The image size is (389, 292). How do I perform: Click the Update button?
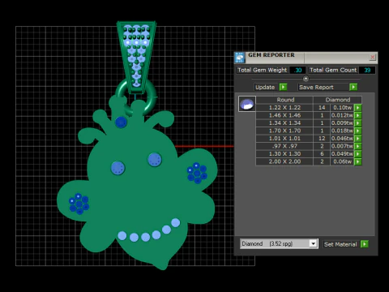265,87
